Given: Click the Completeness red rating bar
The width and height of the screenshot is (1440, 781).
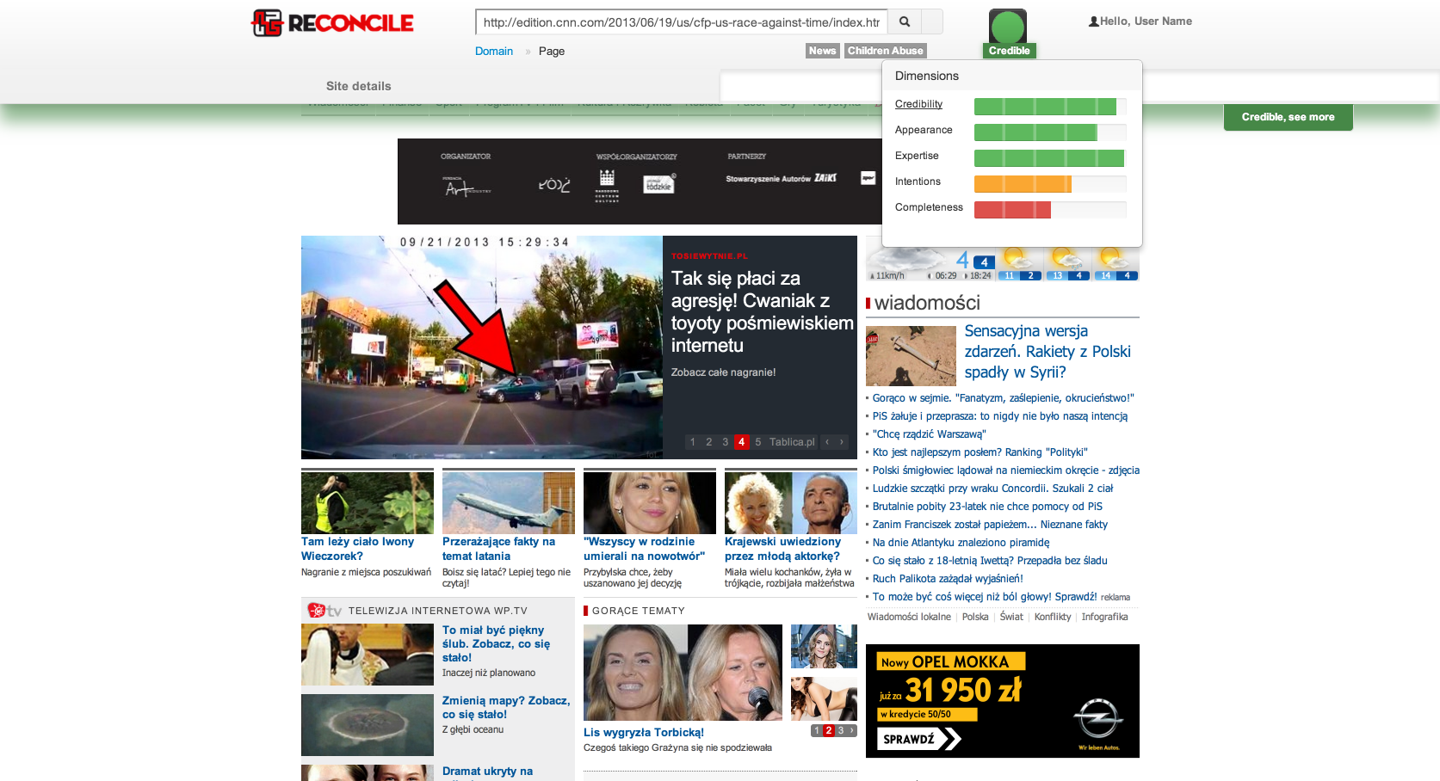Looking at the screenshot, I should 1012,210.
